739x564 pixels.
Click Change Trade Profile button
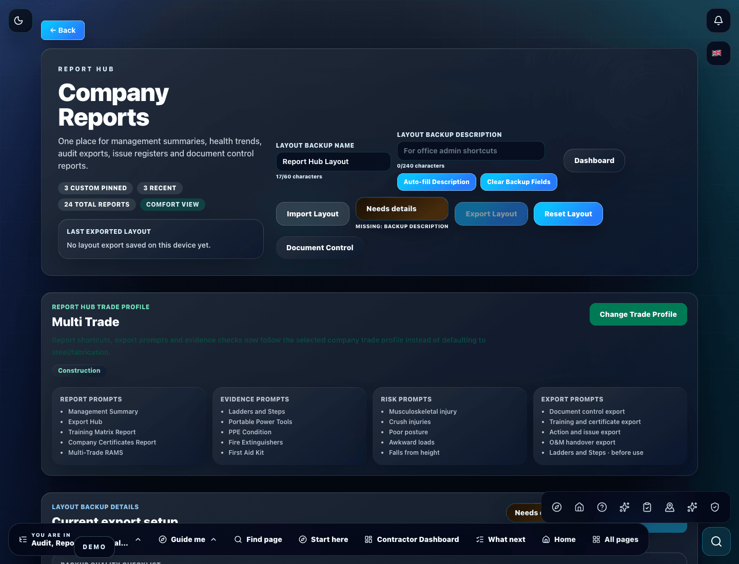tap(638, 314)
